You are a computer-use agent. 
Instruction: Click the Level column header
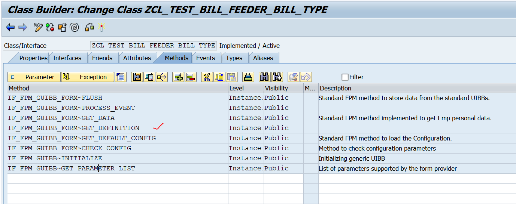click(x=246, y=88)
